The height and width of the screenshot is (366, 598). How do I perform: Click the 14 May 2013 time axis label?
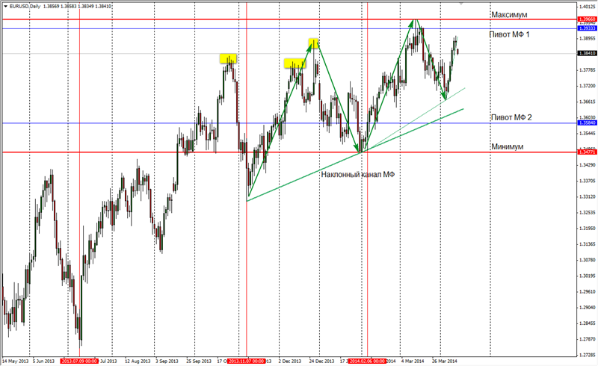point(16,361)
